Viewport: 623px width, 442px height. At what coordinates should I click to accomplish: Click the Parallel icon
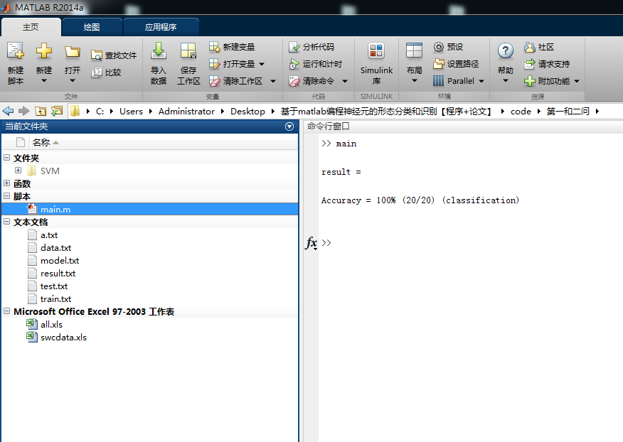438,81
